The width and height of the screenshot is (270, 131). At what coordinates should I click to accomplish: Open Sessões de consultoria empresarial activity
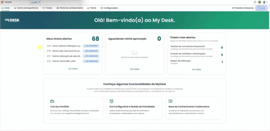(188, 46)
